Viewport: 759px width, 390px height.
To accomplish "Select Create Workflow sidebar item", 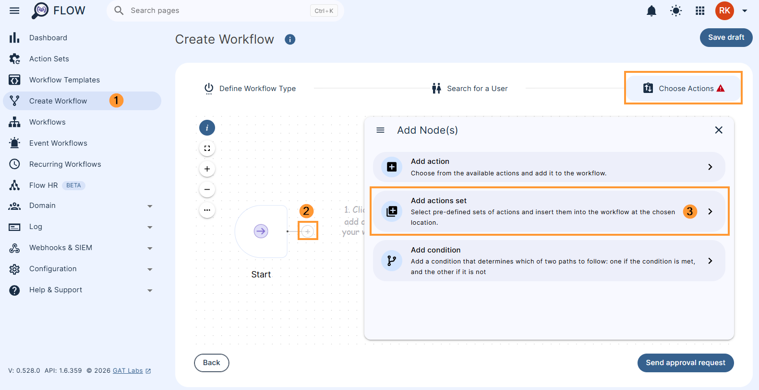I will (x=82, y=101).
